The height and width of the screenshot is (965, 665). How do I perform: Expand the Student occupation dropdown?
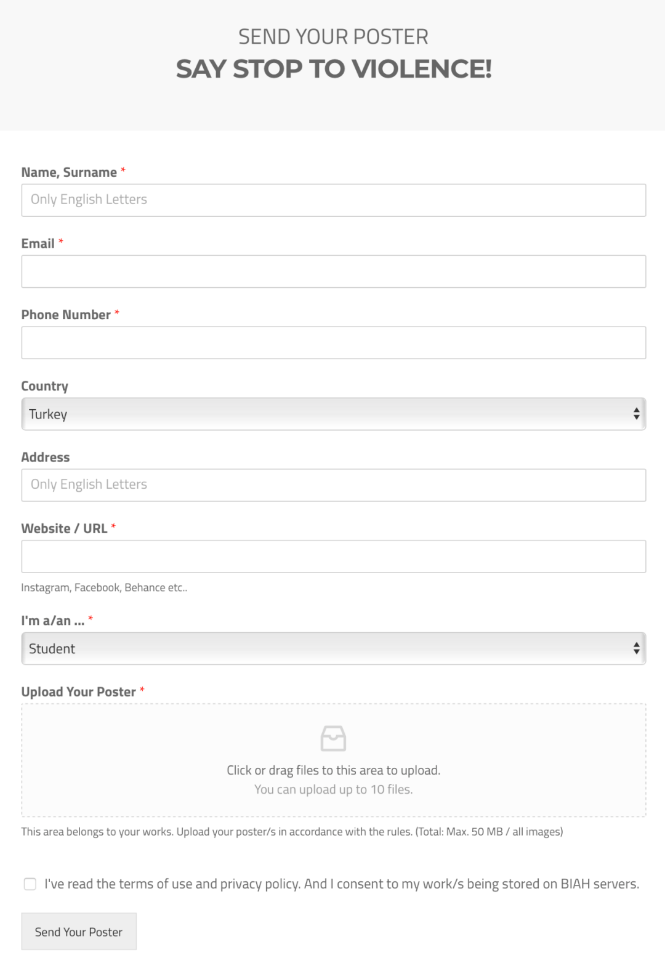click(333, 648)
